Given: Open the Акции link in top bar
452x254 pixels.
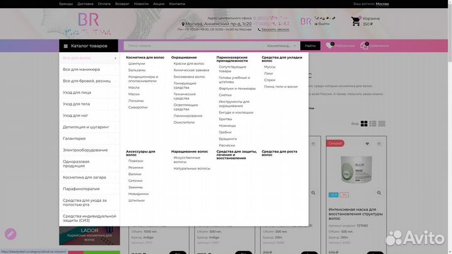Looking at the screenshot, I should coord(159,4).
